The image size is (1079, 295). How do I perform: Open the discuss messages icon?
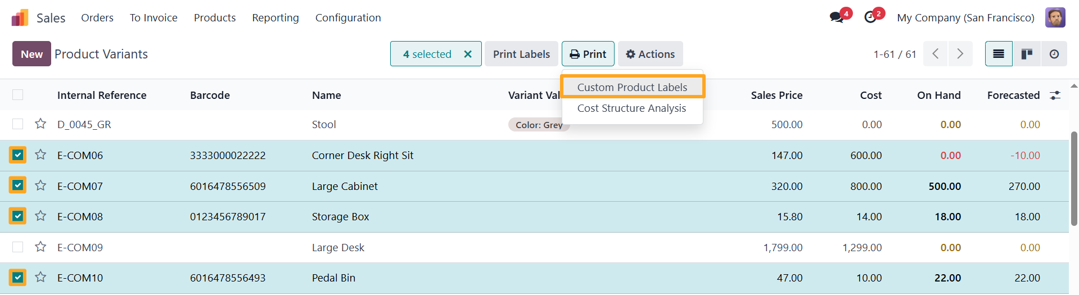click(837, 17)
